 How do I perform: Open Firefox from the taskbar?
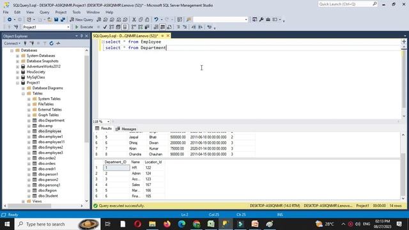point(167,224)
